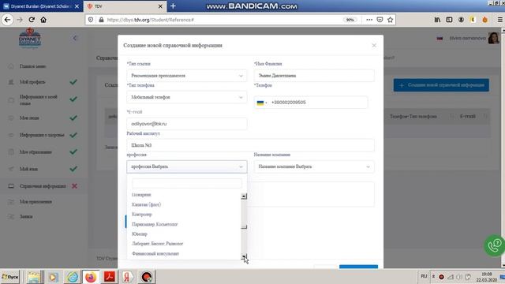Close the Diyanet Bursları tab
This screenshot has width=505, height=284.
(77, 6)
